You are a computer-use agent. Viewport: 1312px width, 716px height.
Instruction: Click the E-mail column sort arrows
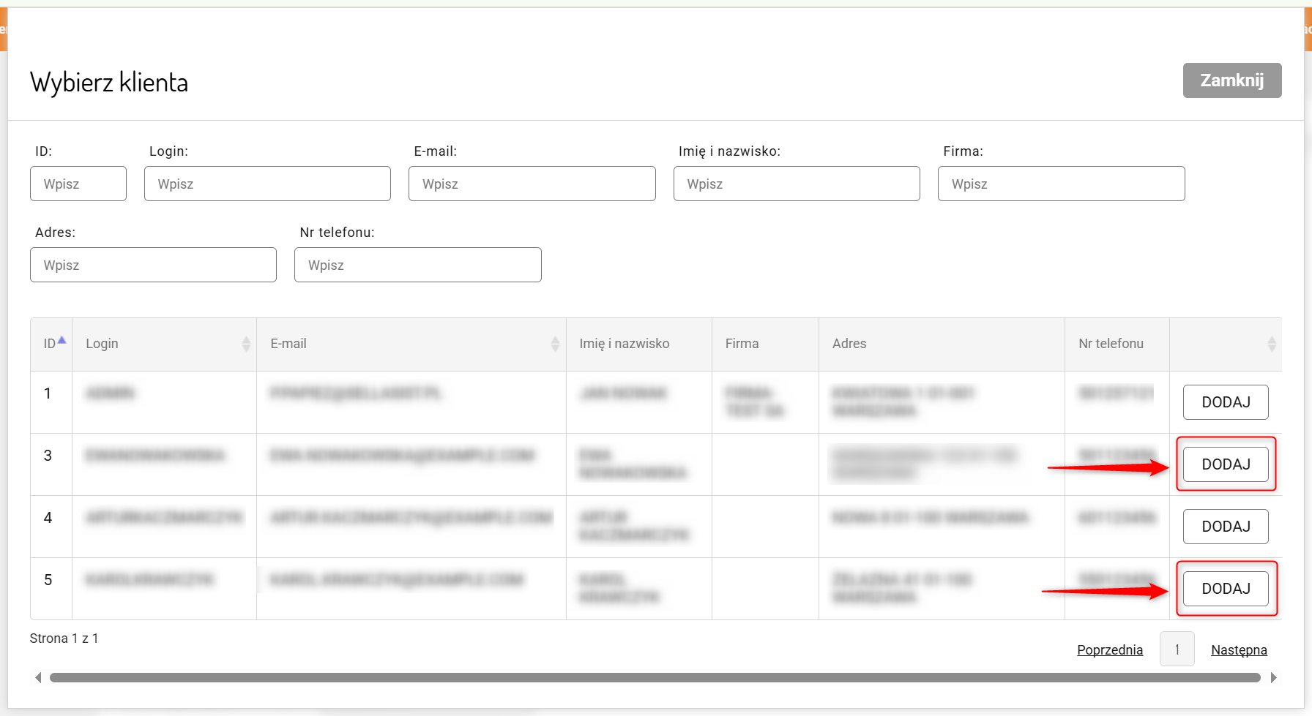pos(555,344)
